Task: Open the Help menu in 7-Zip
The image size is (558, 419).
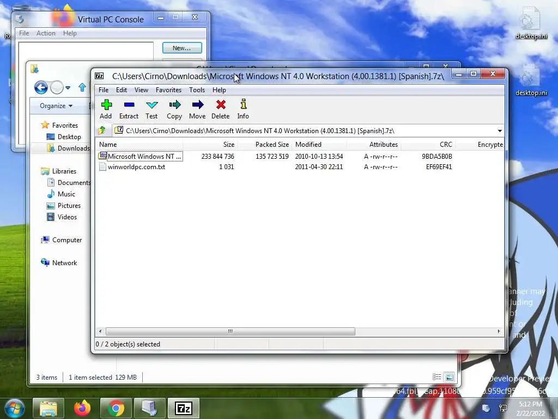Action: 219,90
